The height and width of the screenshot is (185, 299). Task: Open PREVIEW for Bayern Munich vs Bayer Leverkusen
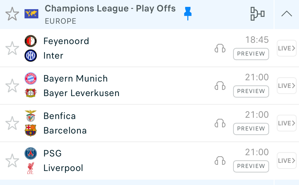(x=251, y=91)
